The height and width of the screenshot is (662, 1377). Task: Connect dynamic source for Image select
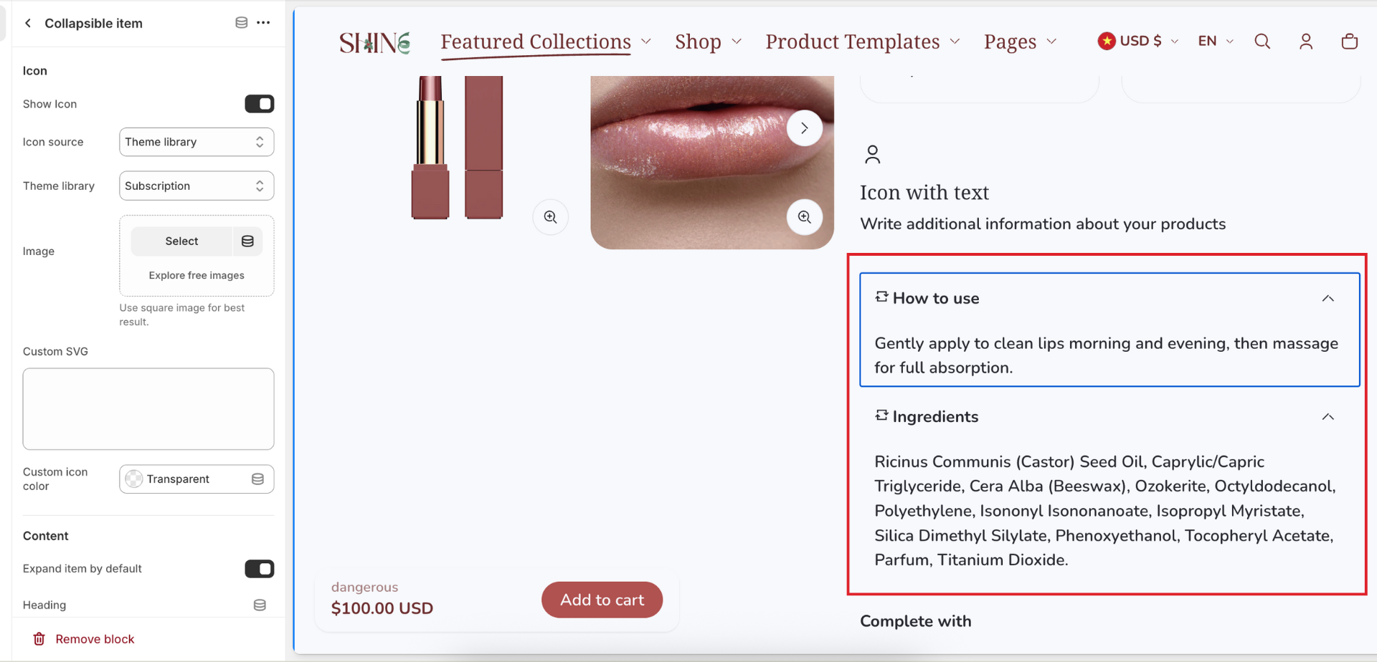(247, 241)
